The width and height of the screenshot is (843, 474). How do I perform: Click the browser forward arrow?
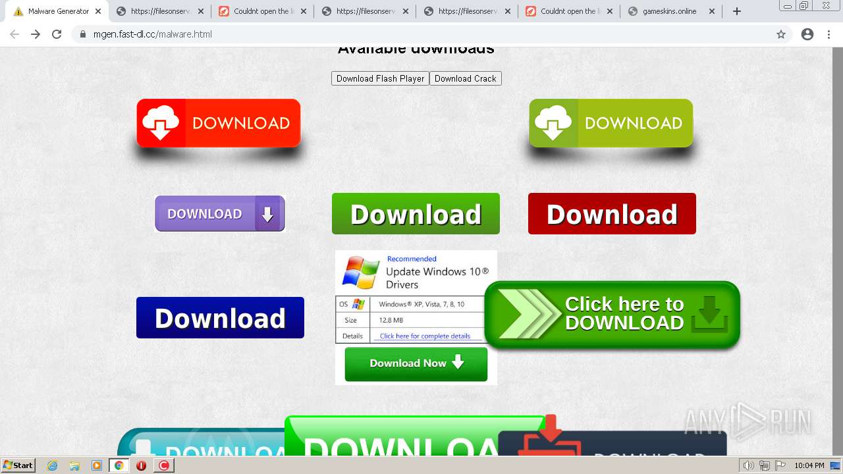click(36, 34)
